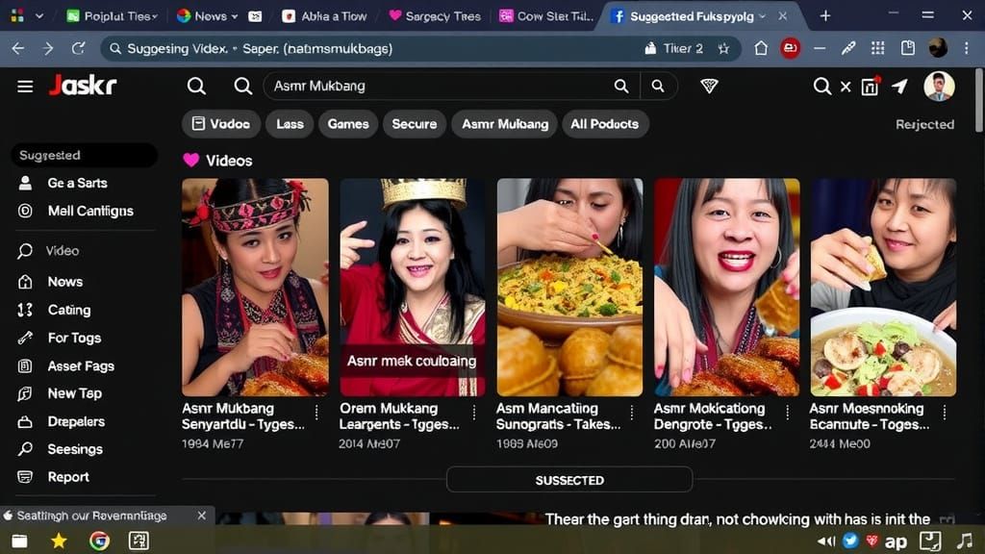Enable the Games filter chip
The image size is (985, 554).
point(347,123)
